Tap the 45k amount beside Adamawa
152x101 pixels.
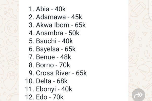[77, 17]
